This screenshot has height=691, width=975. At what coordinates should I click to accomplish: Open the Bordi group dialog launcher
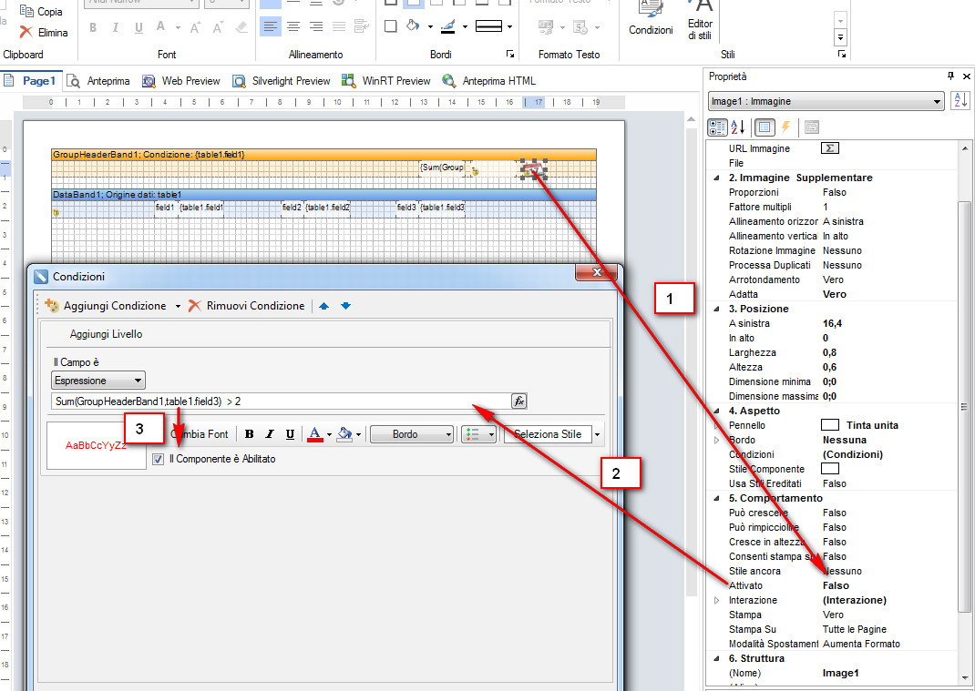[510, 55]
